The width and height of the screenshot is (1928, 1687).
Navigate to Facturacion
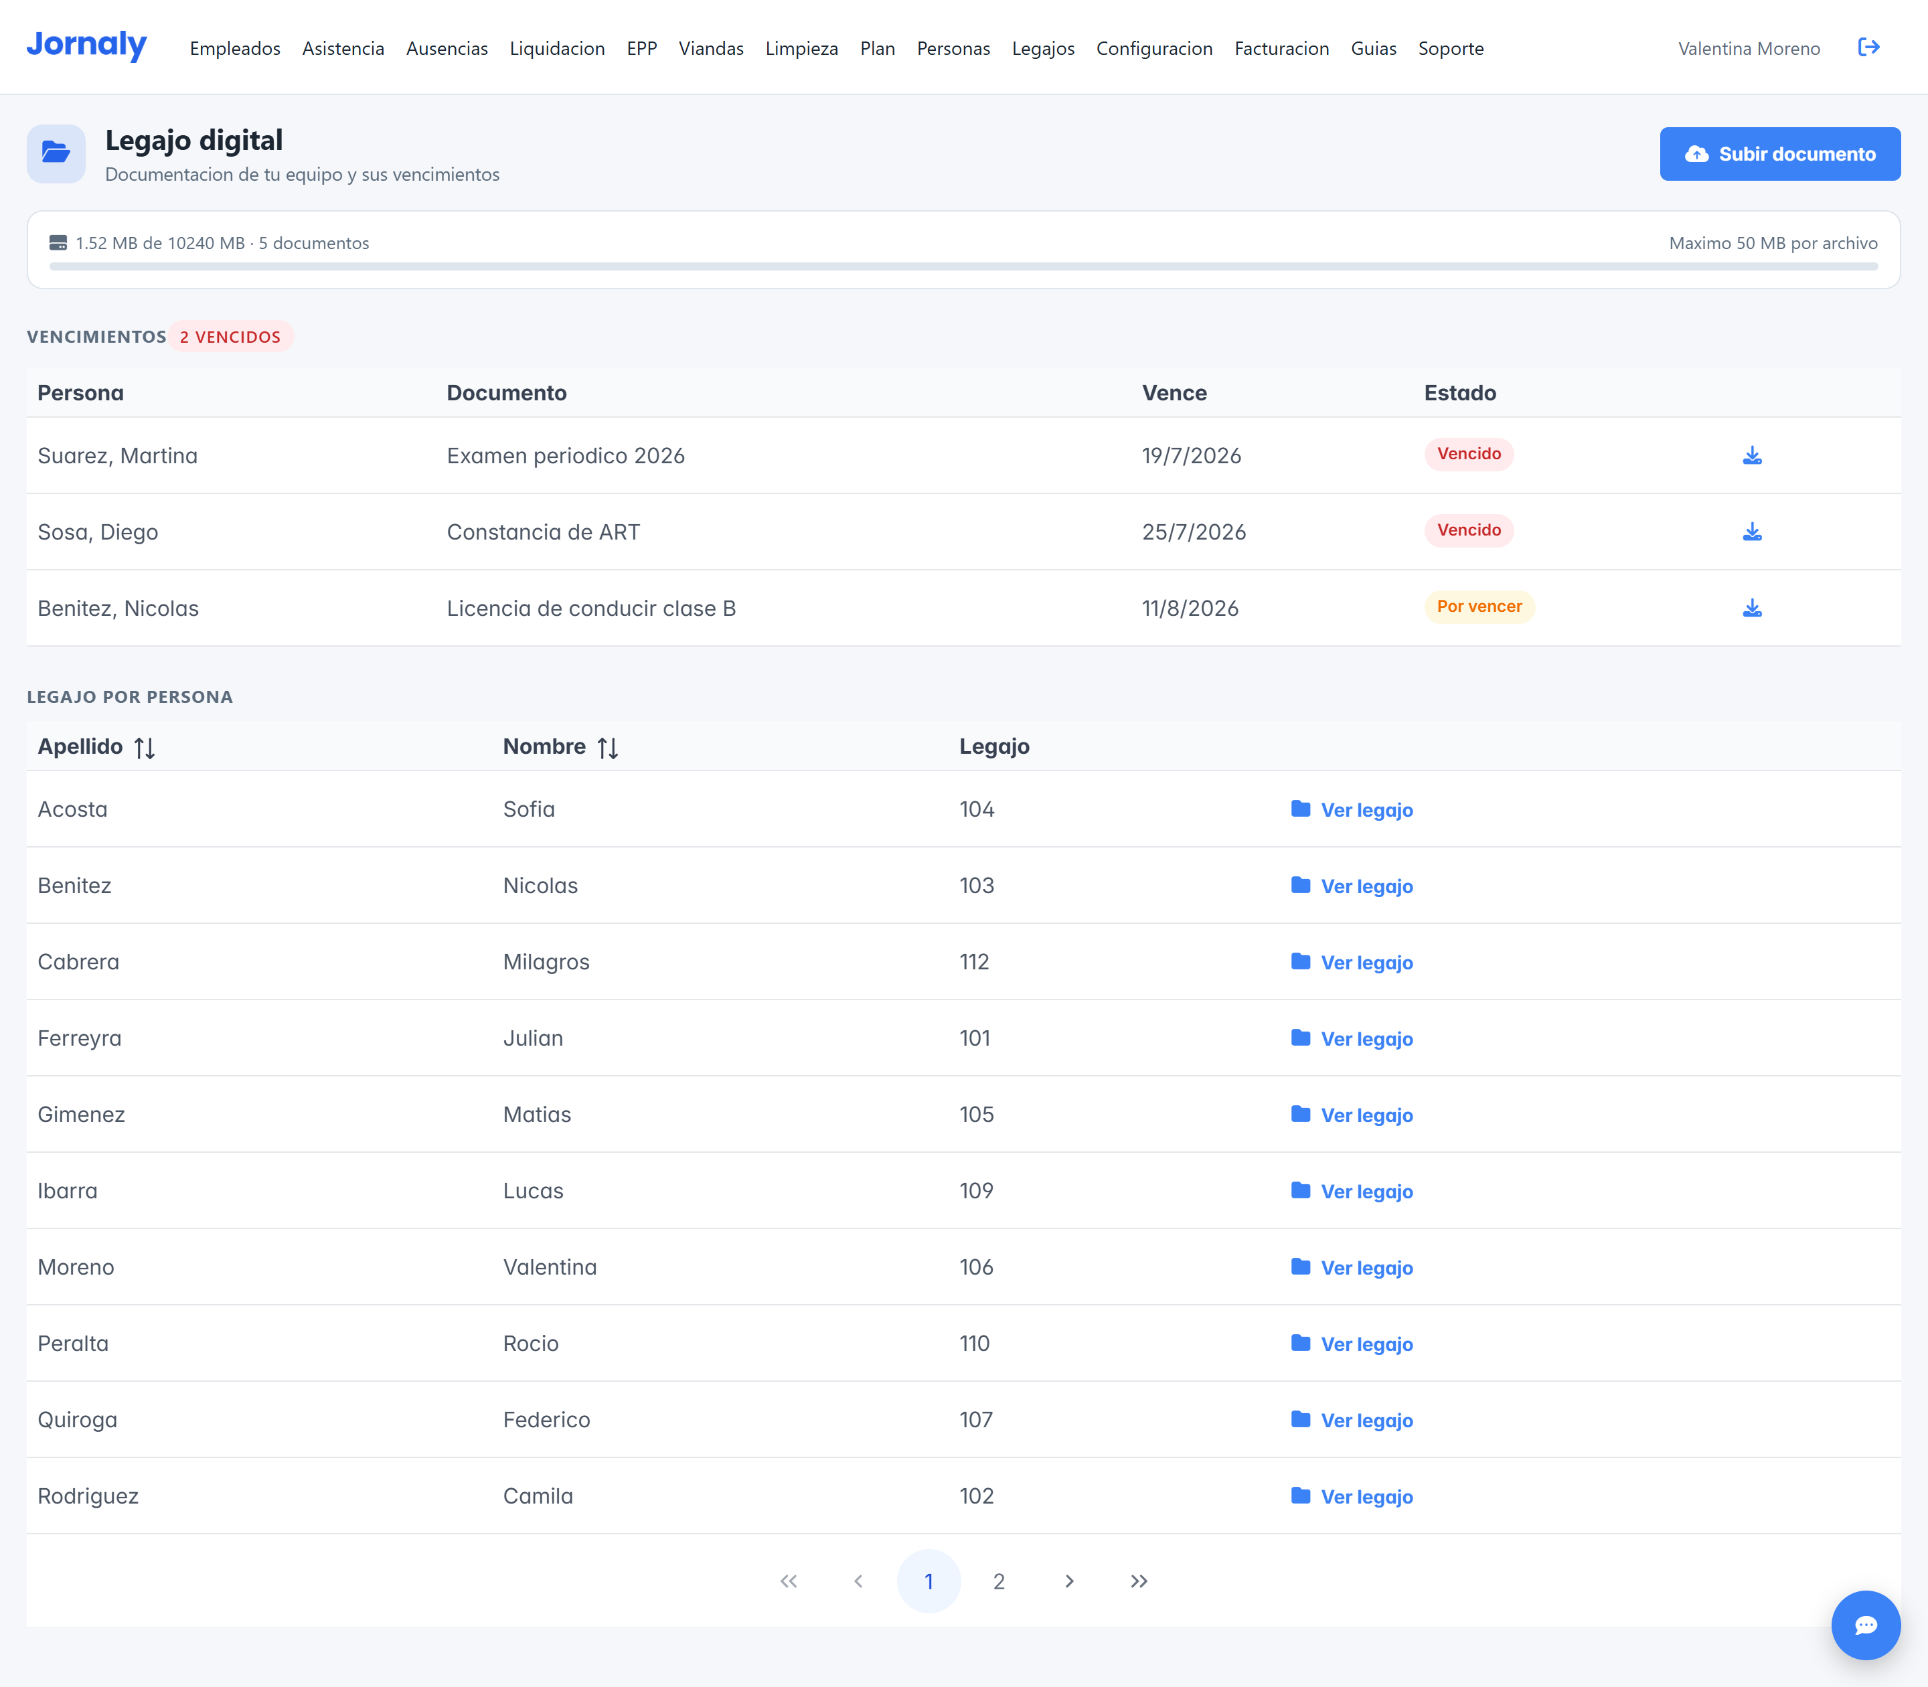(1282, 48)
